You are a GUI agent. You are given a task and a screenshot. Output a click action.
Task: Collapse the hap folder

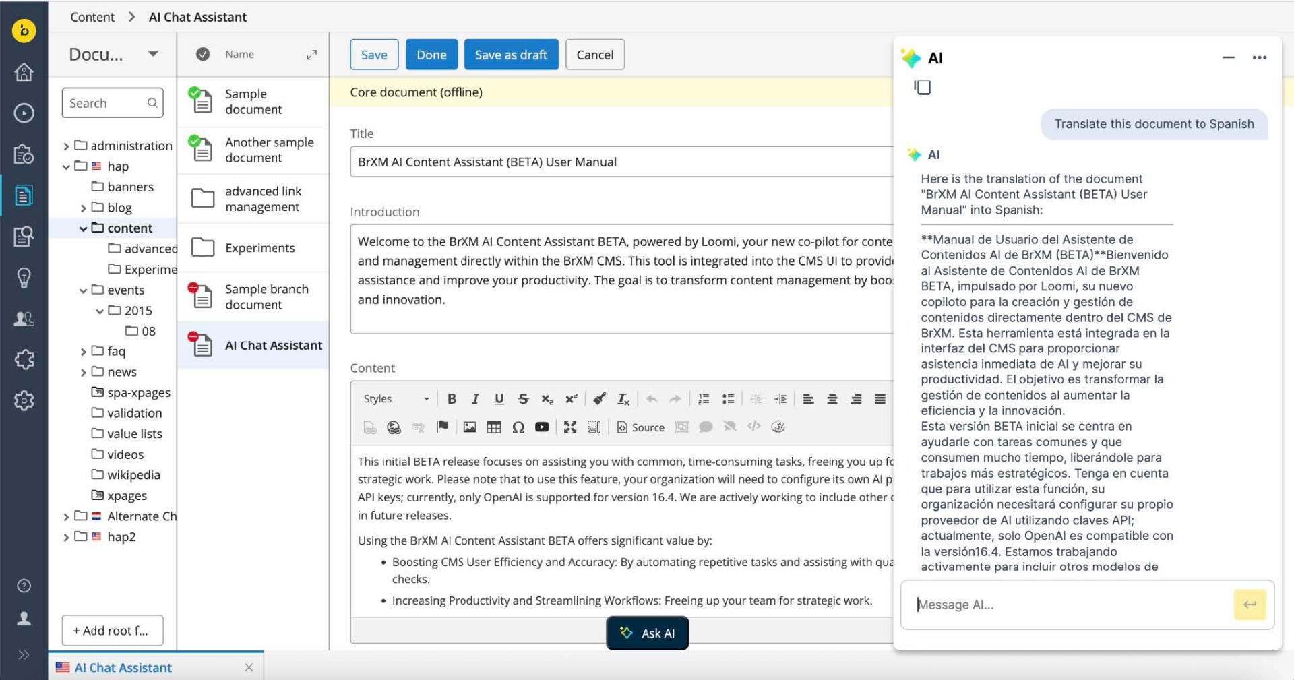coord(66,166)
